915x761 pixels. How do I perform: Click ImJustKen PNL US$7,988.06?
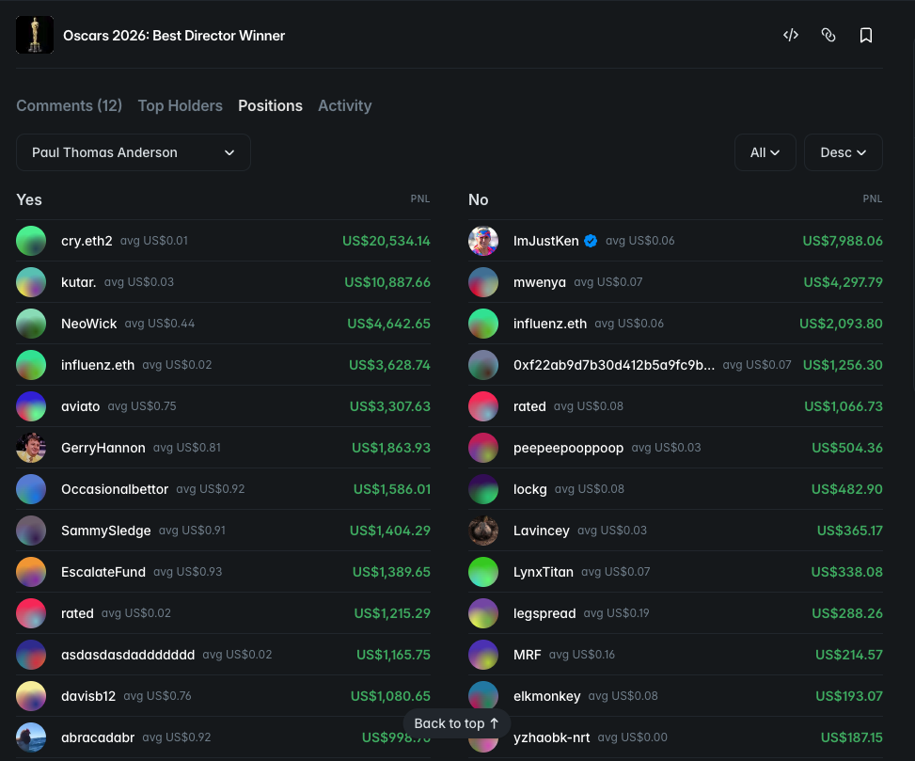pos(843,241)
